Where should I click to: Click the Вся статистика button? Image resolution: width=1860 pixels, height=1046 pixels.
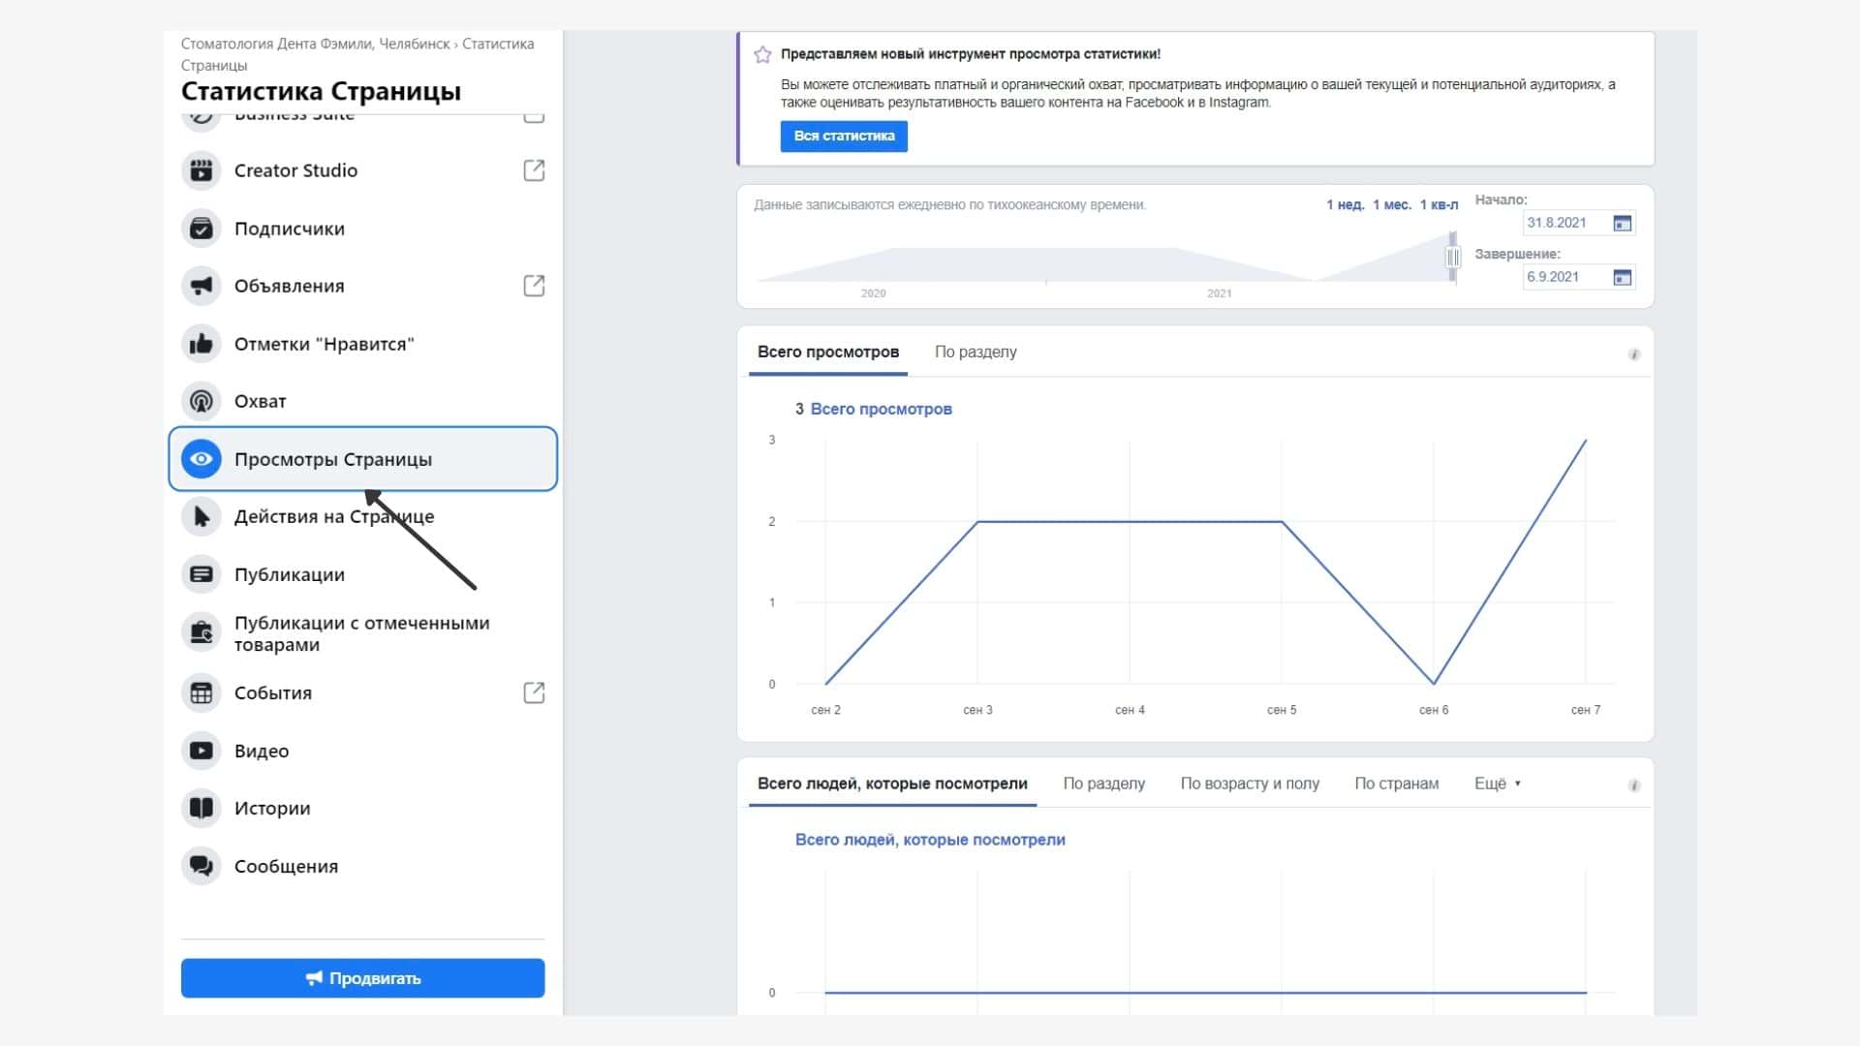tap(844, 136)
